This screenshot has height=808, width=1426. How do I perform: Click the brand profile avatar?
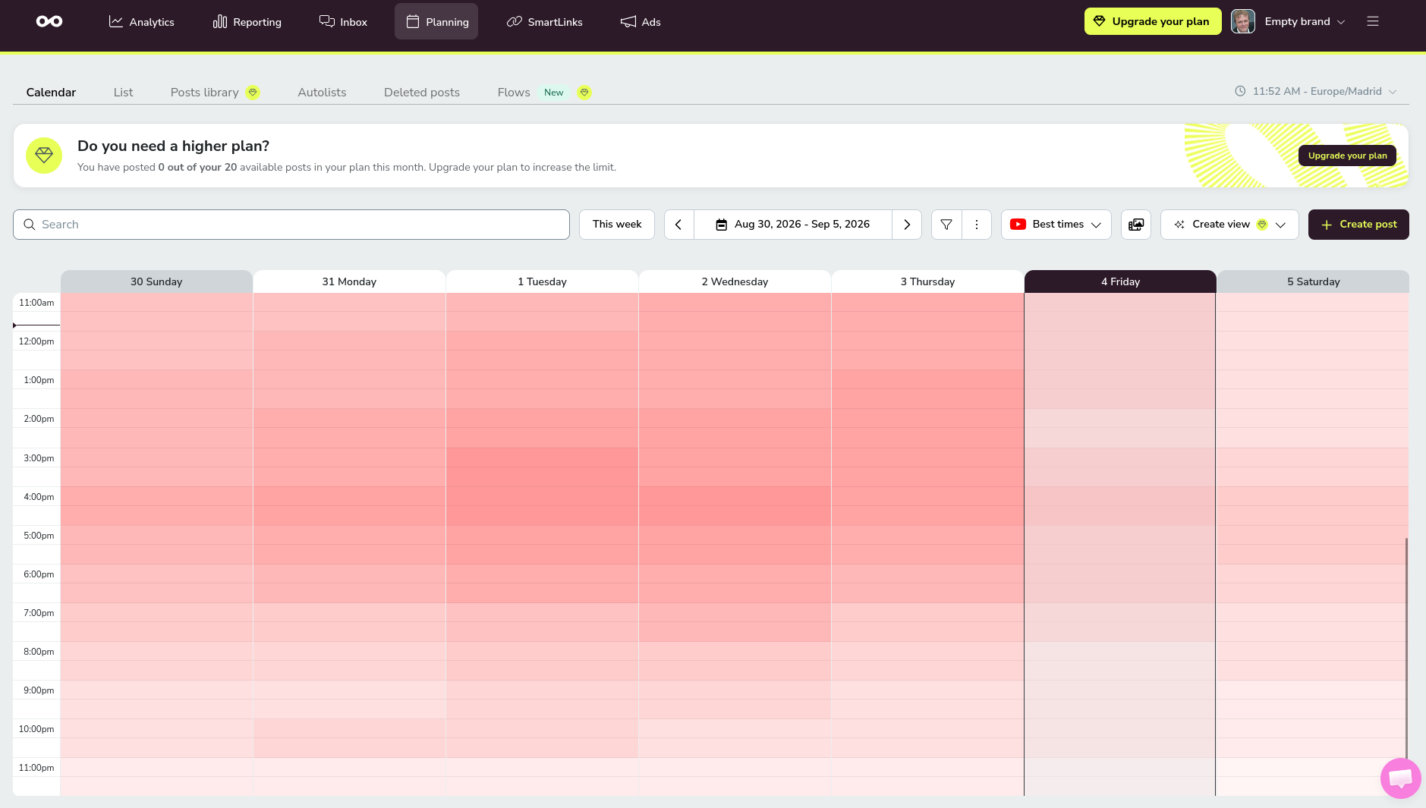[1242, 21]
